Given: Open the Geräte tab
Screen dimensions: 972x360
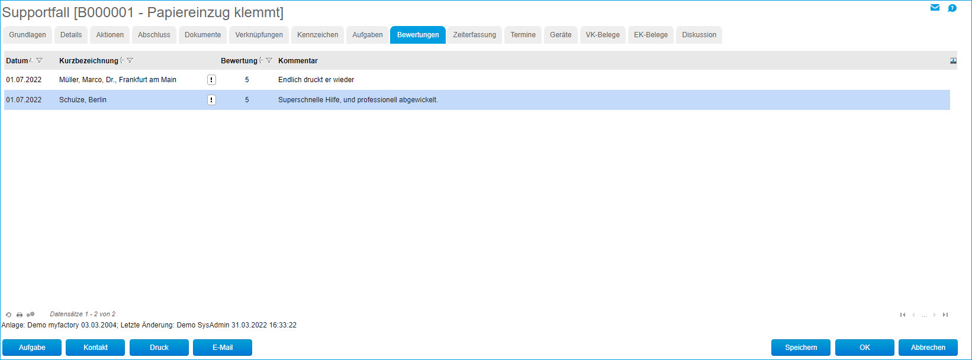Looking at the screenshot, I should [561, 35].
